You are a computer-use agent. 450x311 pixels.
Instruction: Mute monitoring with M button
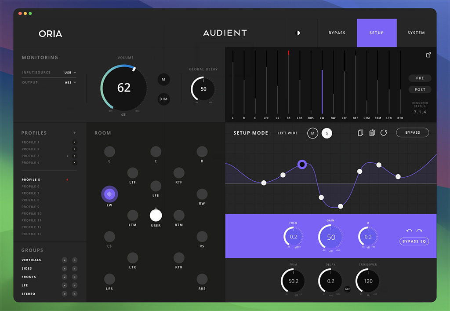pyautogui.click(x=163, y=80)
